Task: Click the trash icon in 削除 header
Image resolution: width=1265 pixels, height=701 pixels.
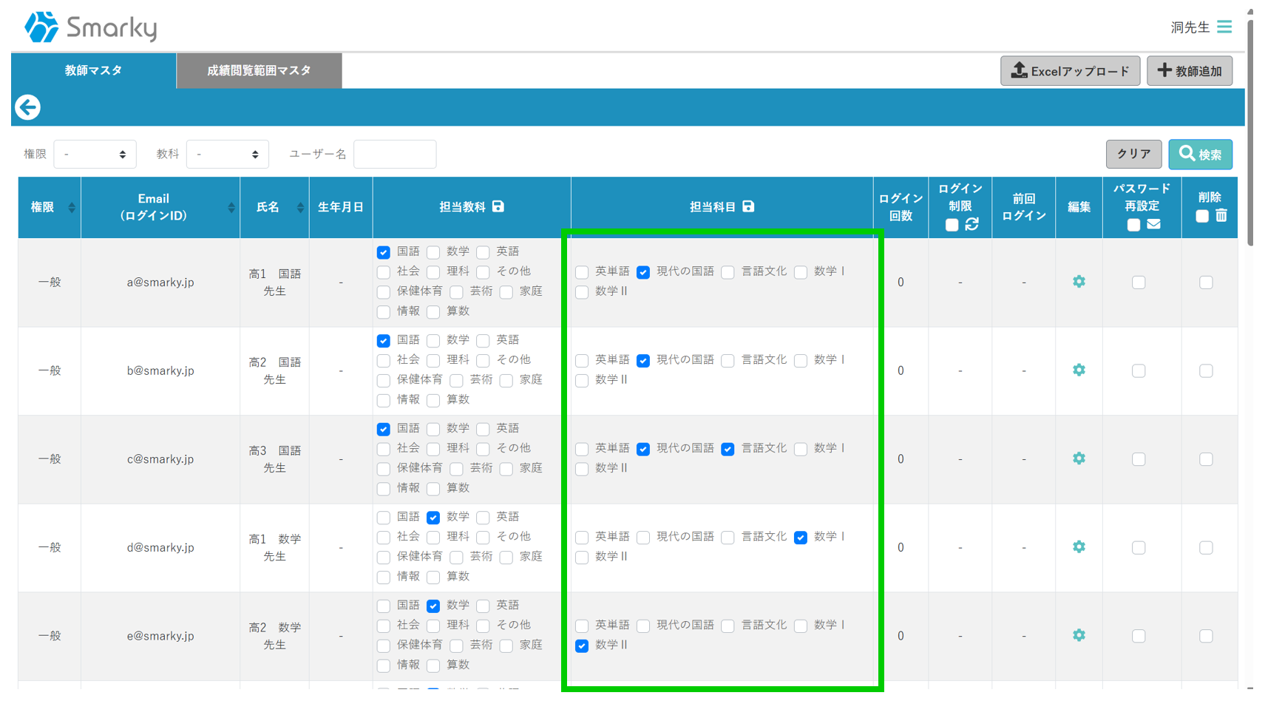Action: point(1221,215)
